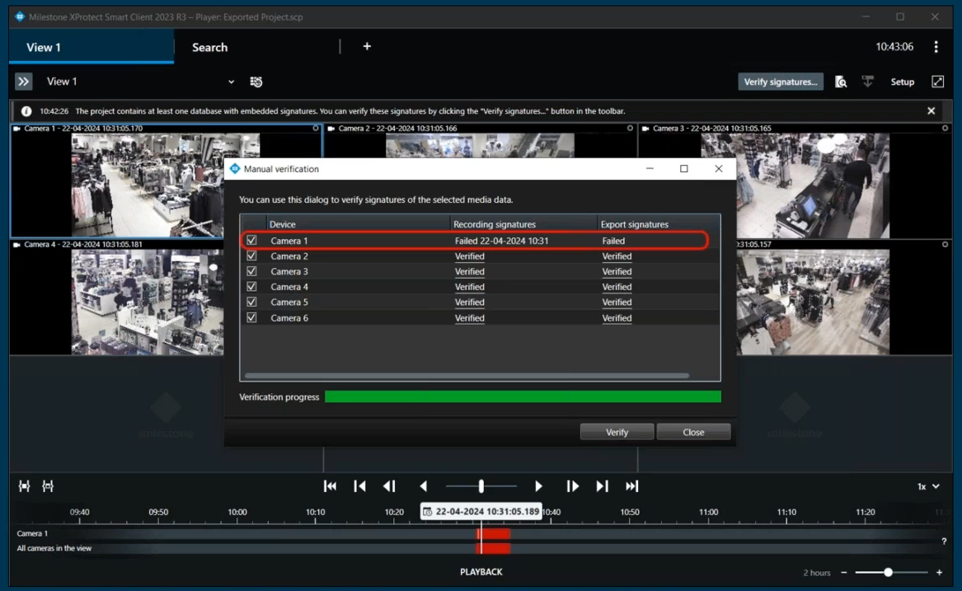Screen dimensions: 962x591
Task: Uncheck the Camera 3 checkbox
Action: (252, 271)
